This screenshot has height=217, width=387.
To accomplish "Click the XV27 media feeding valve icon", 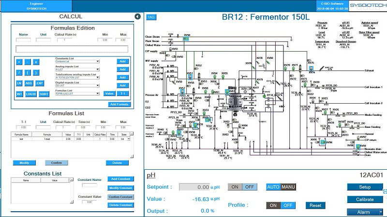I will pyautogui.click(x=325, y=113).
